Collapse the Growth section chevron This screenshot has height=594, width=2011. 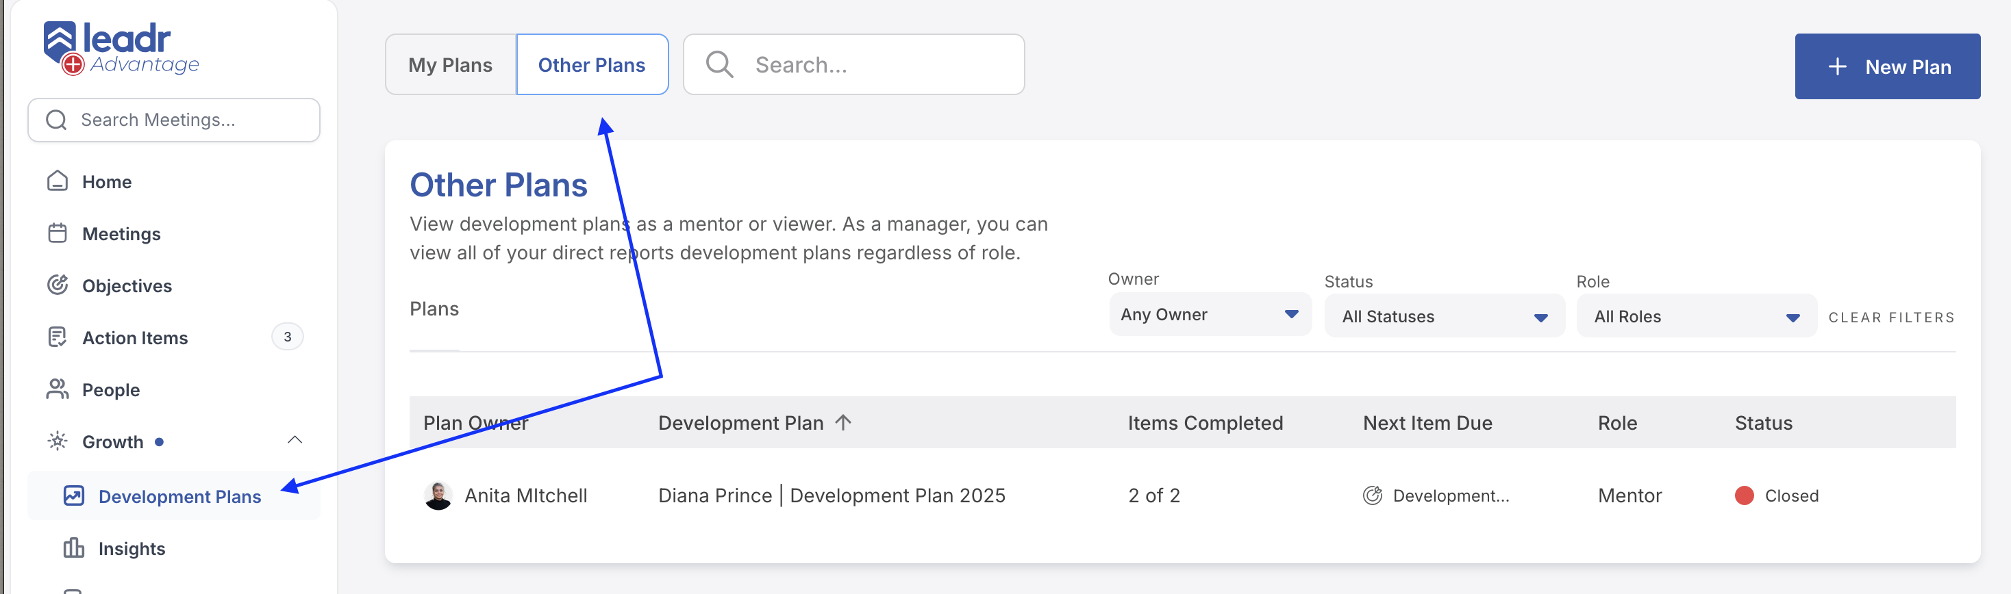pyautogui.click(x=295, y=441)
